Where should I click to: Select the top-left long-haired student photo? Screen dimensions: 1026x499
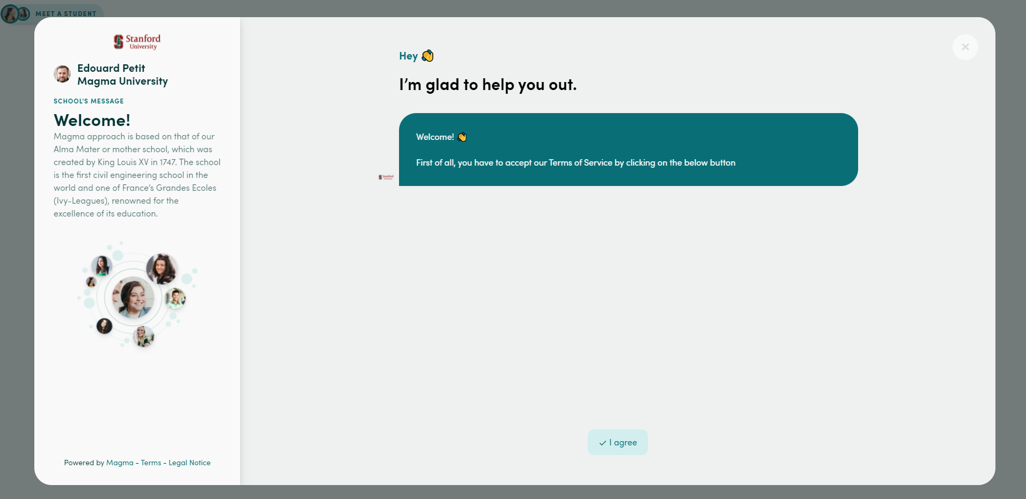click(x=101, y=265)
